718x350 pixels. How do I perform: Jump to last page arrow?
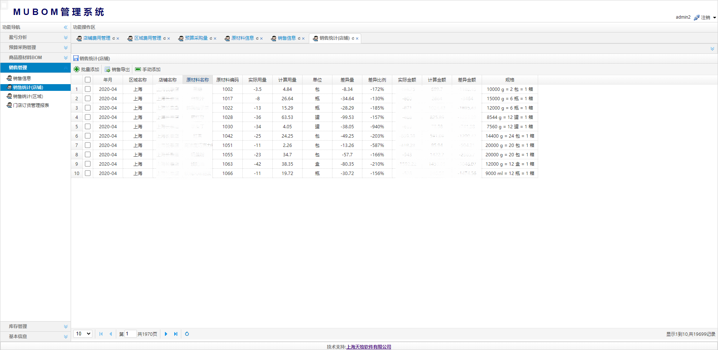176,334
